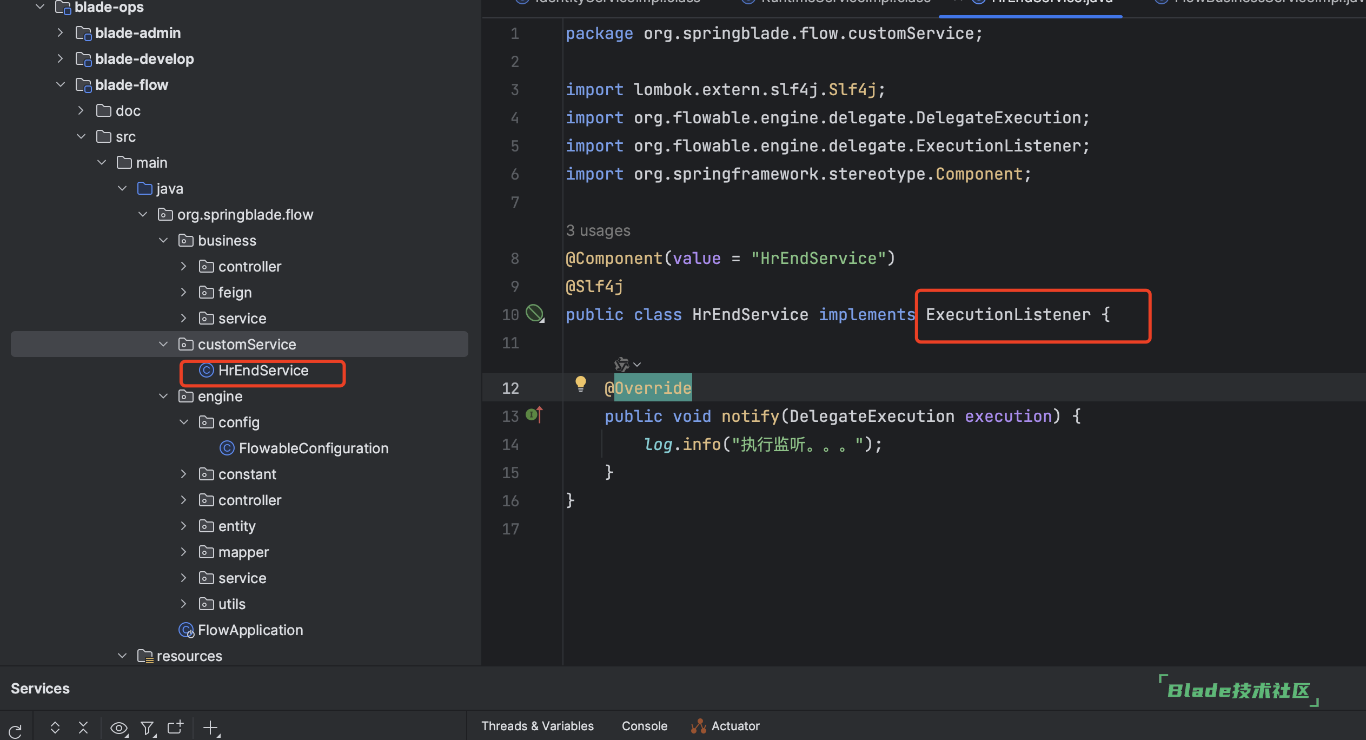
Task: Click the @Slf4j annotation on line 9
Action: 594,287
